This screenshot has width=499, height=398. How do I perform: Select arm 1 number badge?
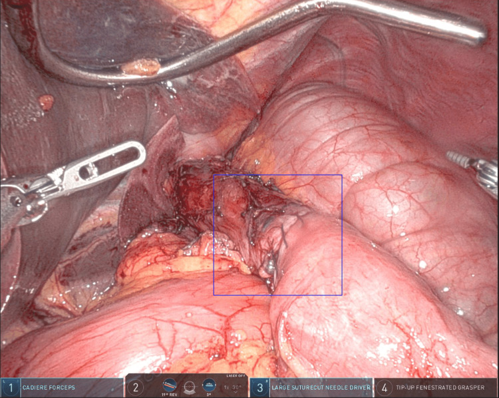[x=11, y=388]
